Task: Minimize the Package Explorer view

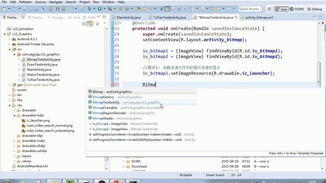Action: click(x=98, y=17)
